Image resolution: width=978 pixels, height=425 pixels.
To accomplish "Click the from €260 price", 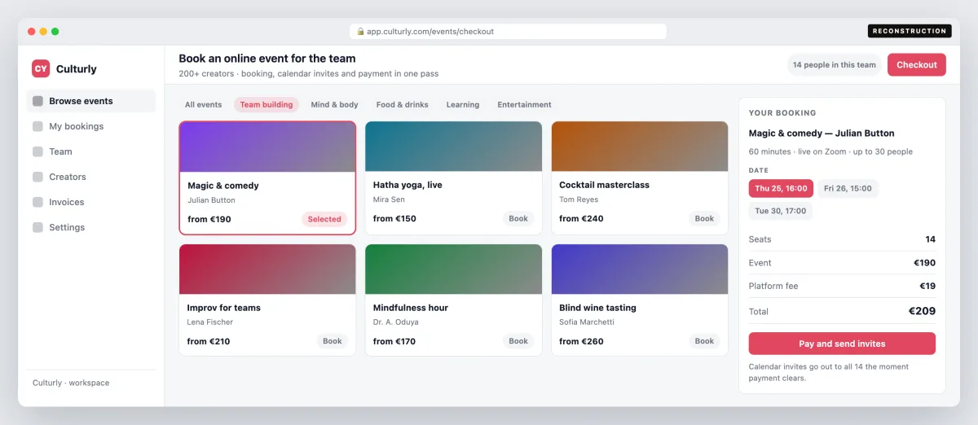I will (x=581, y=341).
